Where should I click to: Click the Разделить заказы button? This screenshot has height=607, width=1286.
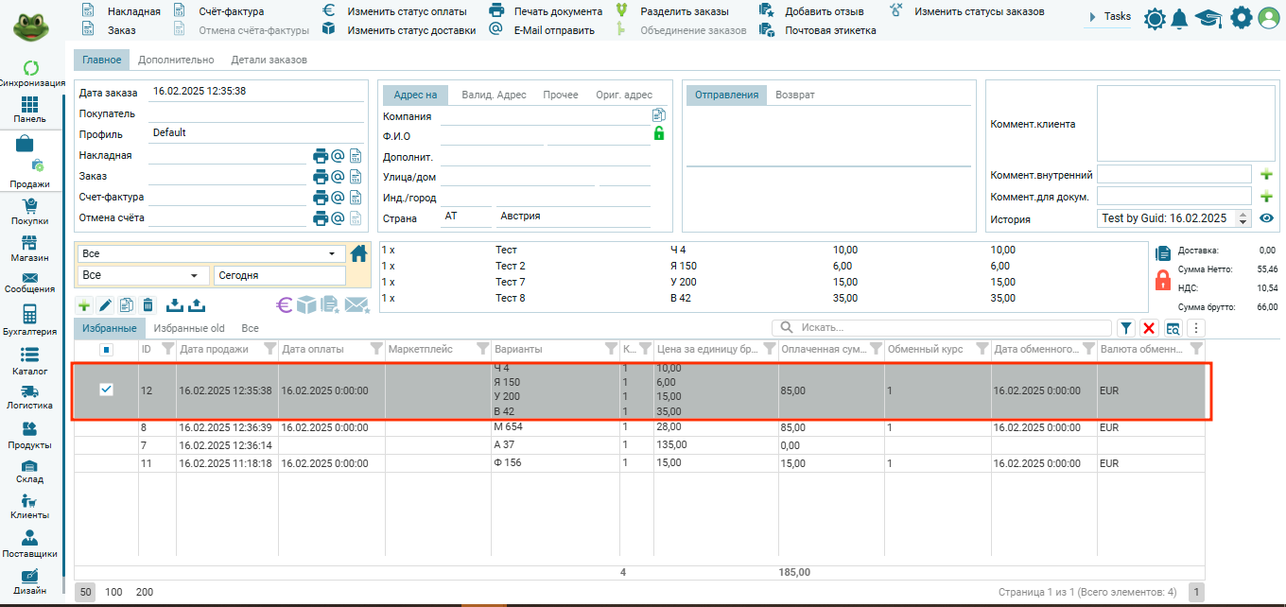click(x=685, y=11)
